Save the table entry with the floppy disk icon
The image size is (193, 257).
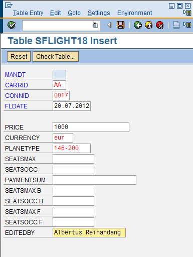(x=120, y=25)
